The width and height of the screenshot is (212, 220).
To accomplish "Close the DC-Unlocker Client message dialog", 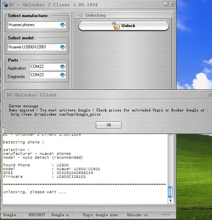I will (209, 94).
